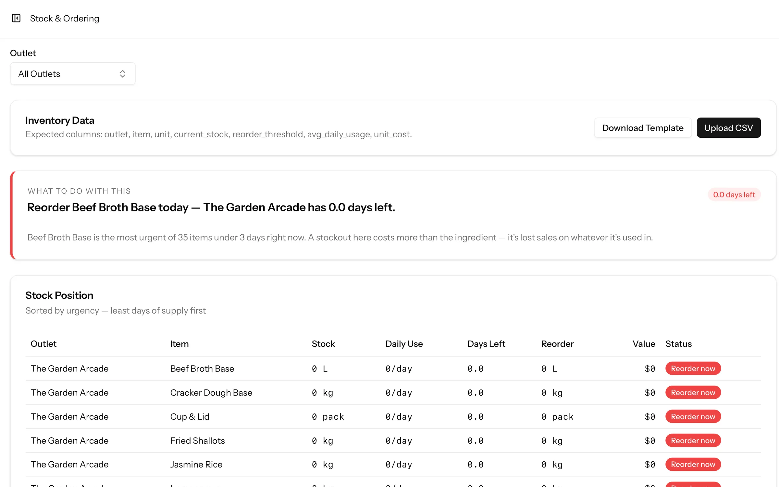Click the Outlet column header
779x487 pixels.
(x=43, y=344)
